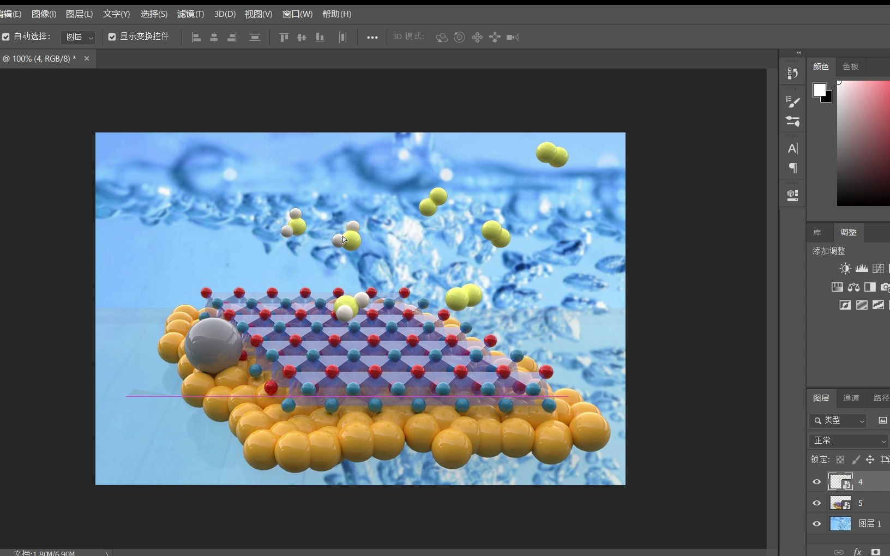Open the 视图(V) menu
The image size is (890, 556).
(x=258, y=14)
